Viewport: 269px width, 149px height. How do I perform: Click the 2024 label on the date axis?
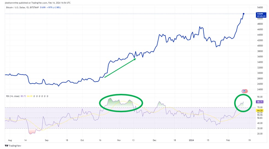point(191,140)
